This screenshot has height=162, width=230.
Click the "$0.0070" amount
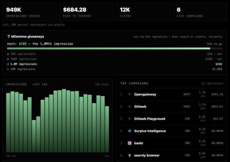[217, 155]
